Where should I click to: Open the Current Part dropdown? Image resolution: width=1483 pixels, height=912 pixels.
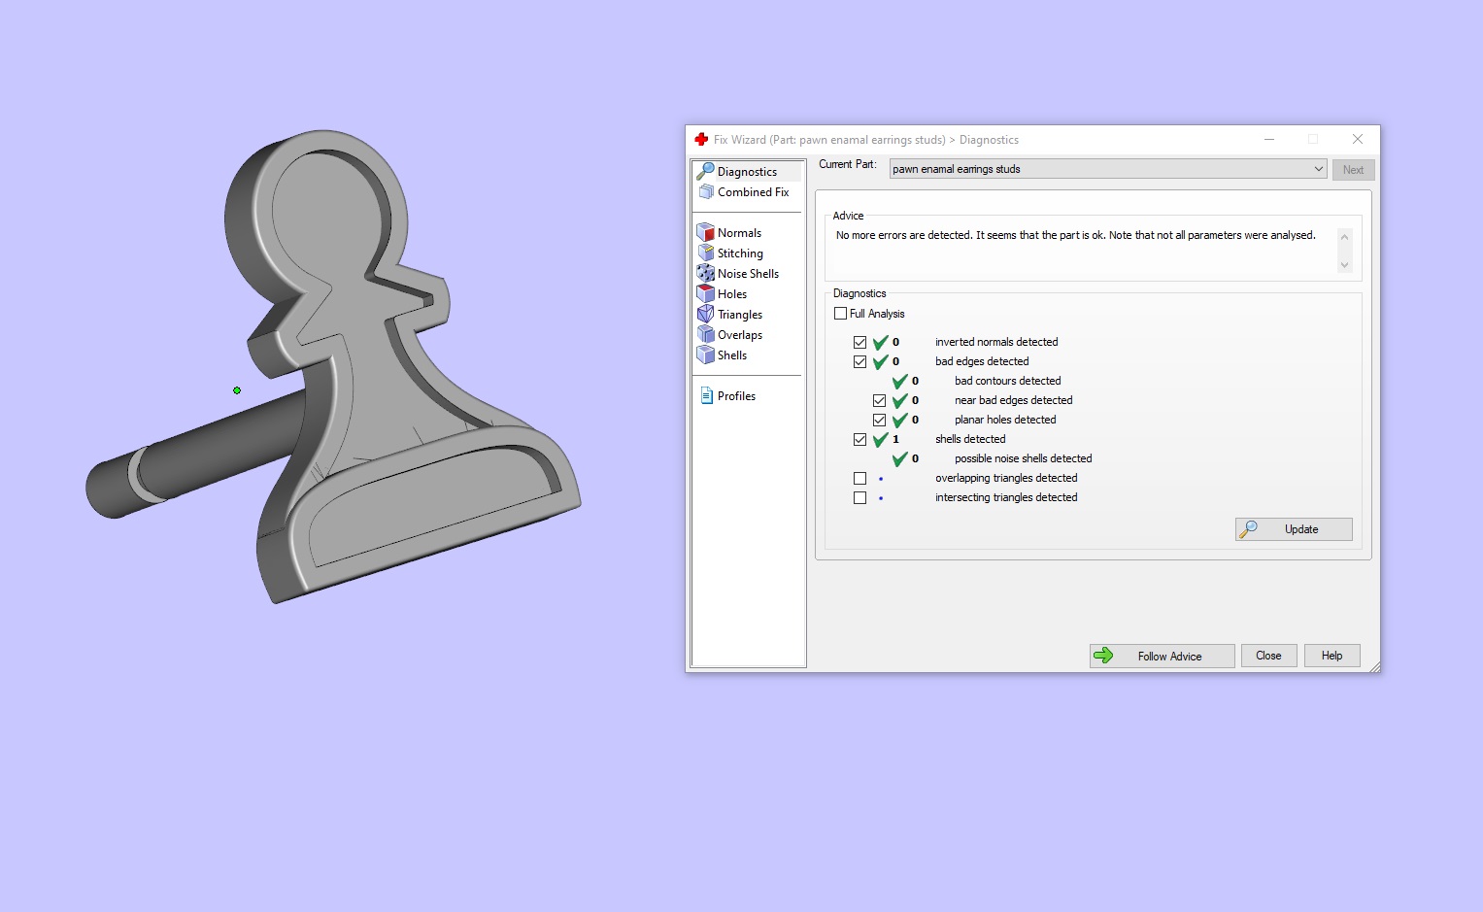pos(1108,169)
